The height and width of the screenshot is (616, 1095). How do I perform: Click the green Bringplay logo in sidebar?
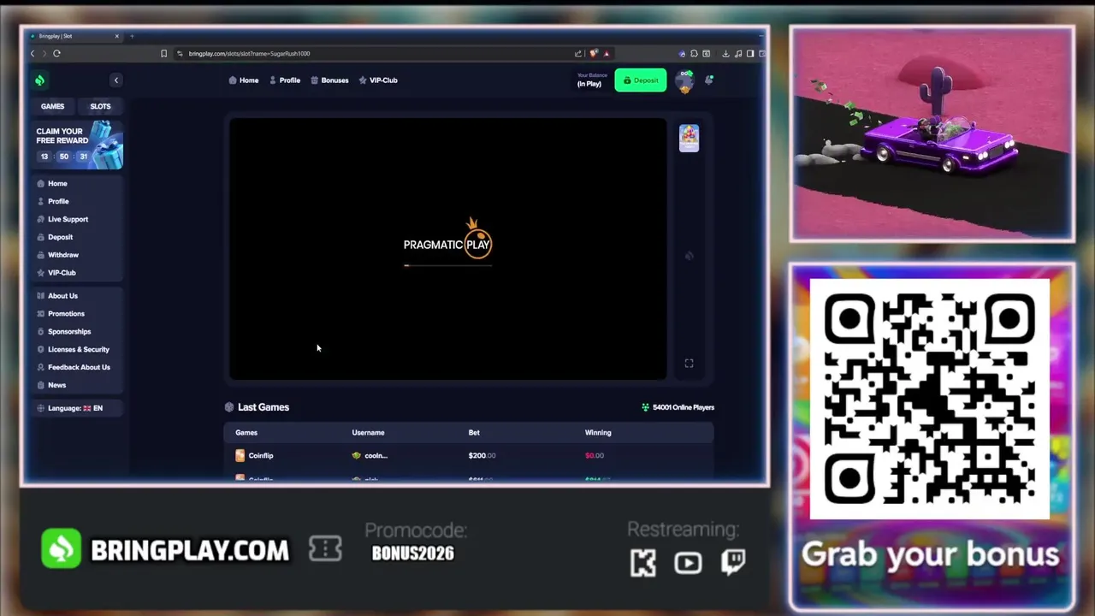coord(39,80)
